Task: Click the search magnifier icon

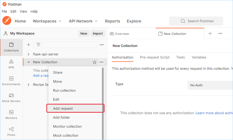Action: [183, 21]
